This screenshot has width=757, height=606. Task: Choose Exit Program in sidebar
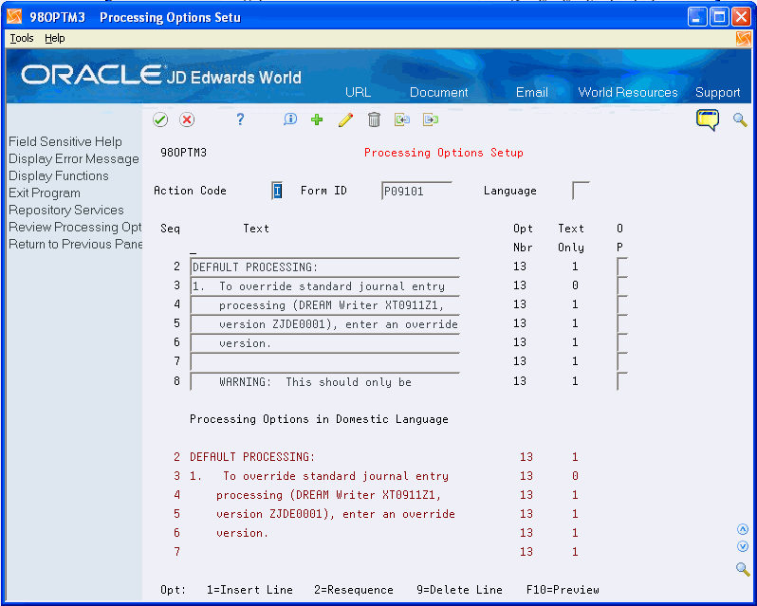pyautogui.click(x=45, y=193)
